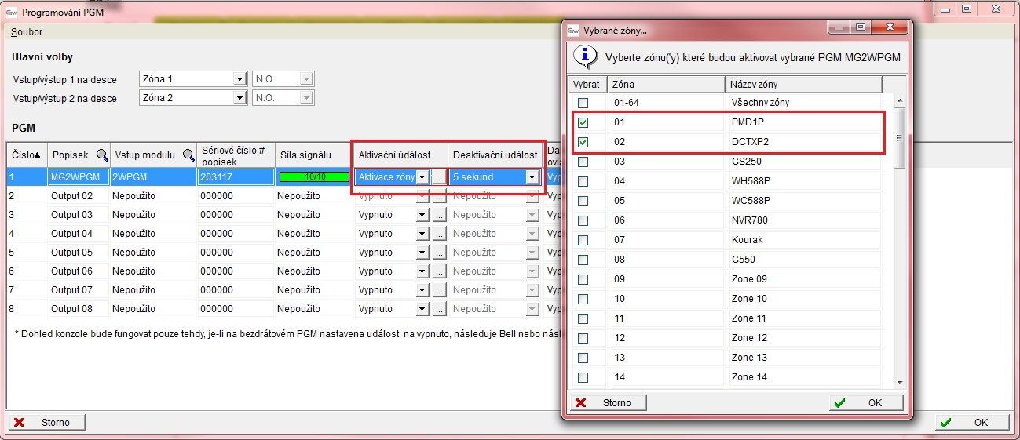The width and height of the screenshot is (1020, 440).
Task: Click the magnifier icon next to Vstup modulu
Action: click(x=188, y=155)
